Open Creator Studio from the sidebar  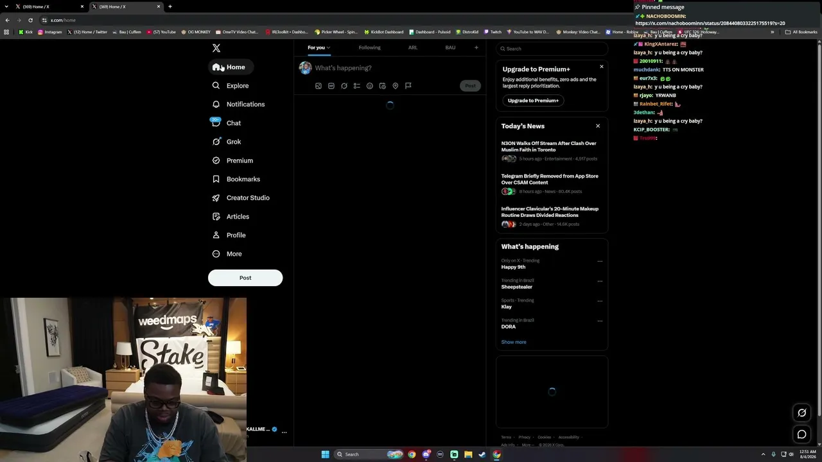241,198
